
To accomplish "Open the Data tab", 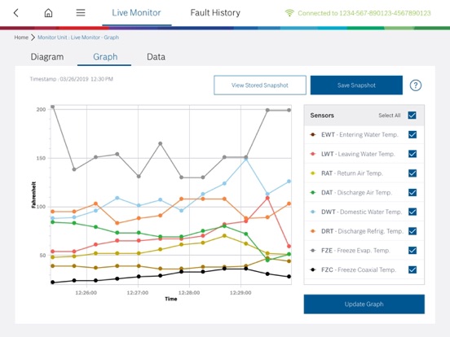I will point(156,57).
